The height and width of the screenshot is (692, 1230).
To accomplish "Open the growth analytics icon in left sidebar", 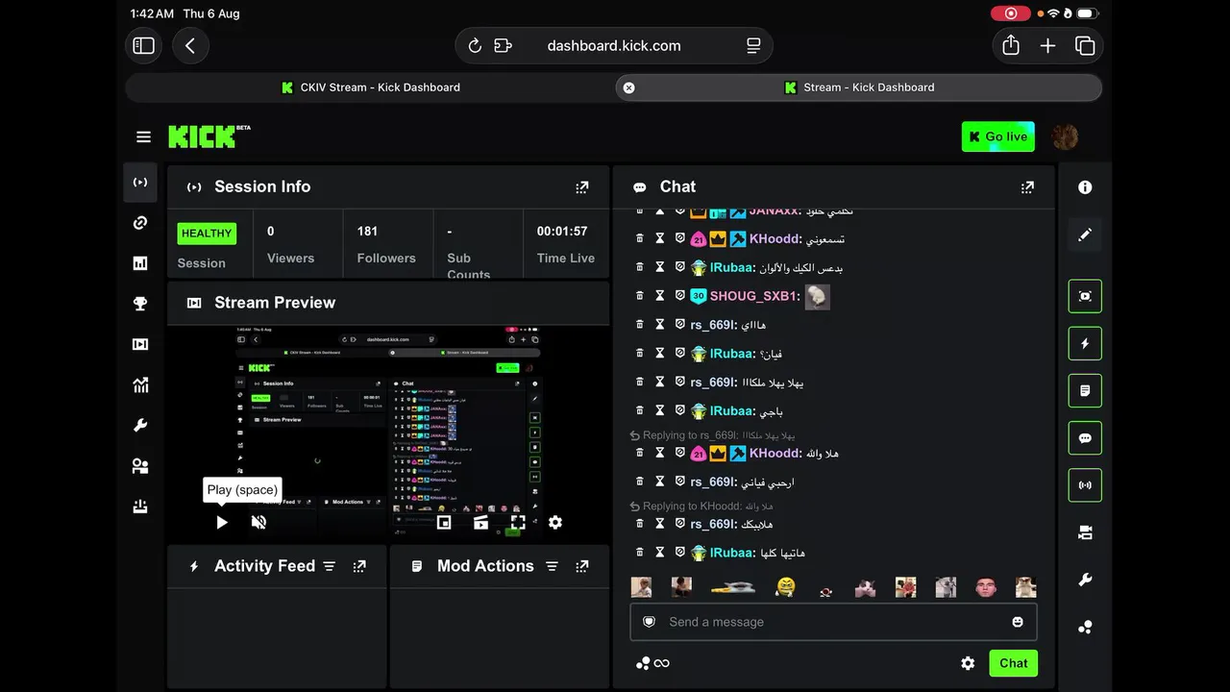I will 140,385.
